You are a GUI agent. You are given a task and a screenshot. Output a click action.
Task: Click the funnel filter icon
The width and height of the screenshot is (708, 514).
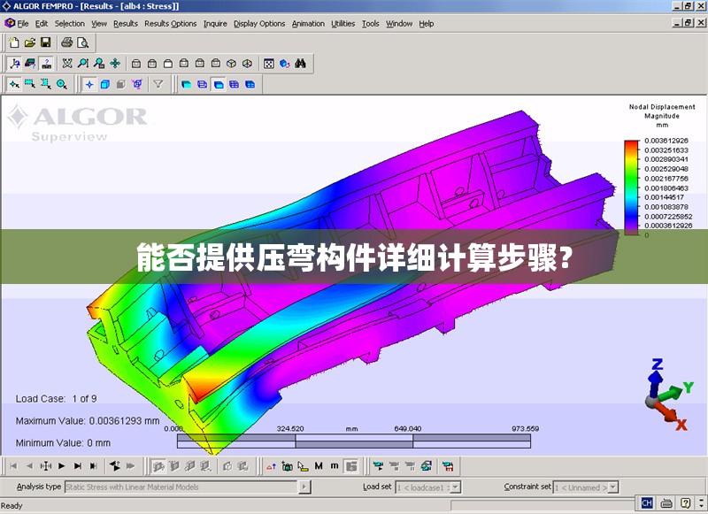tap(158, 84)
